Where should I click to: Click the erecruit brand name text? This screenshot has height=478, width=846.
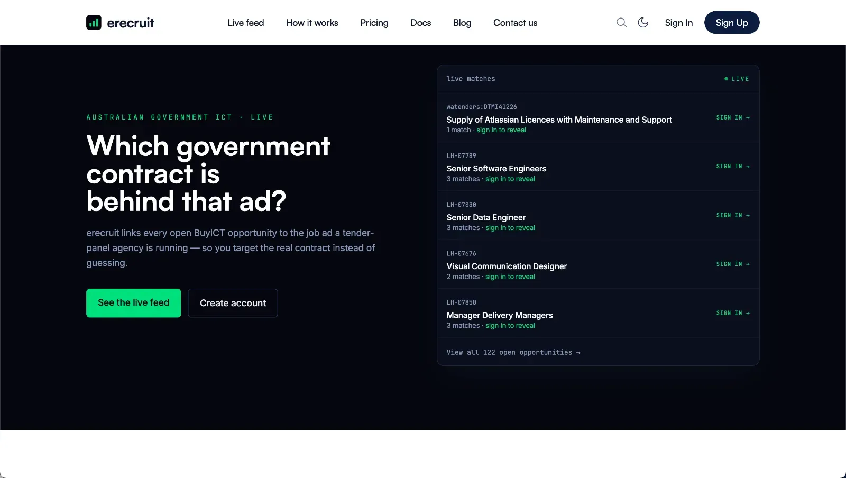131,23
